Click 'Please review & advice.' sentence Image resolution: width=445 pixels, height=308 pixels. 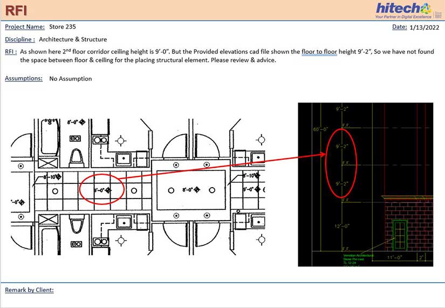[x=243, y=60]
